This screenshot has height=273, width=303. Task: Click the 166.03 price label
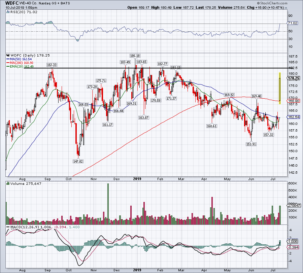pyautogui.click(x=83, y=105)
